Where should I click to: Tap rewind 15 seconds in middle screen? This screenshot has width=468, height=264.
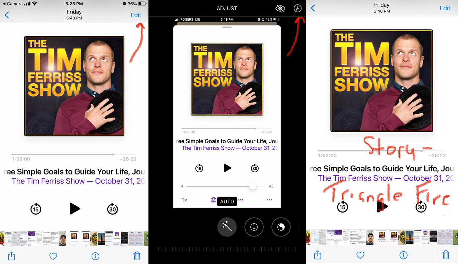(199, 168)
